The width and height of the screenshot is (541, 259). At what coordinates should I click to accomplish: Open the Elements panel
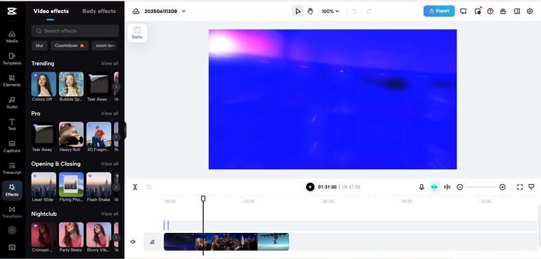click(x=12, y=81)
